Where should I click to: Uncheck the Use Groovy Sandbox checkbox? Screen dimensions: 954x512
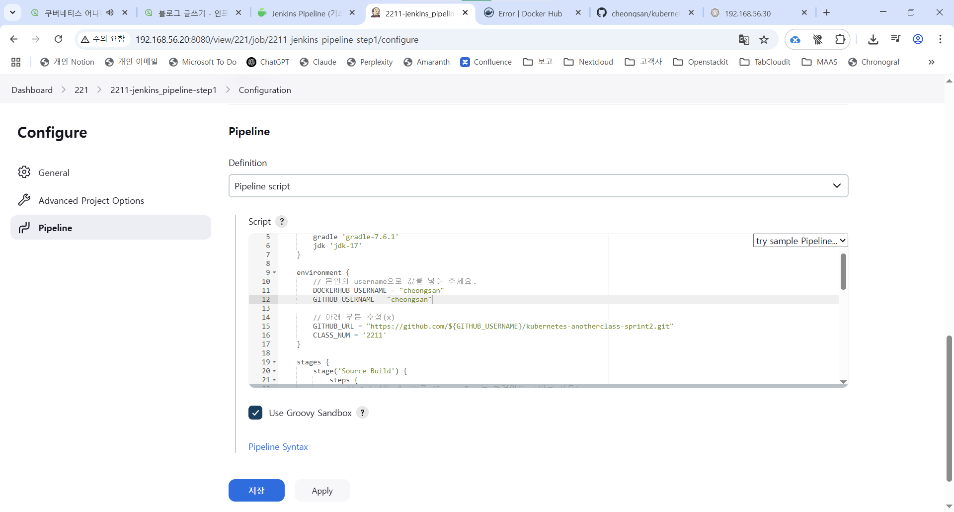[x=255, y=413]
